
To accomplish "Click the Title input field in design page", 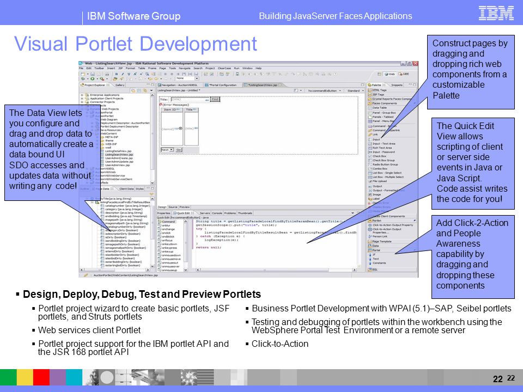I will [x=190, y=99].
